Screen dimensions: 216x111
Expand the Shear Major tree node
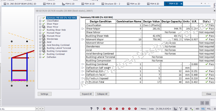(x=40, y=24)
